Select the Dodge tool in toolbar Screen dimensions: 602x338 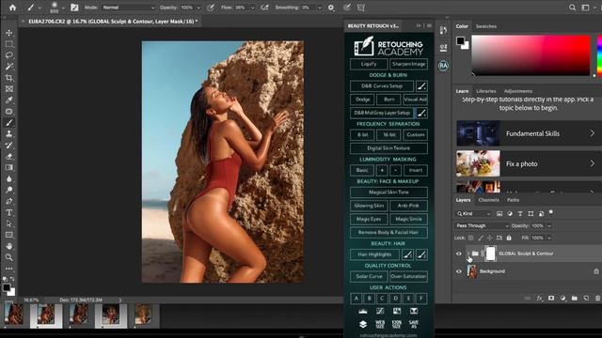coord(9,190)
